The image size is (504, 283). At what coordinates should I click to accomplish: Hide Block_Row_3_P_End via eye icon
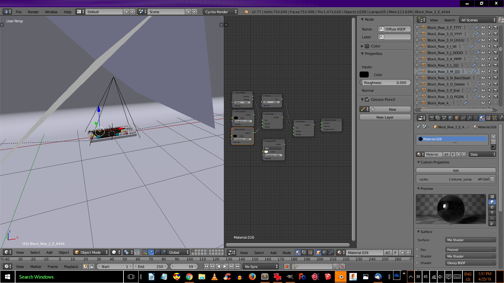tap(483, 90)
